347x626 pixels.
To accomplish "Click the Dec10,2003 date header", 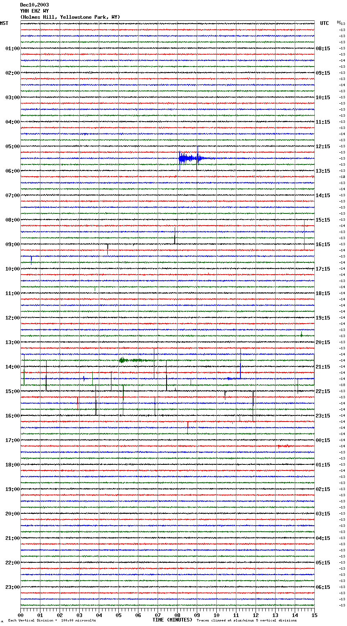I will click(x=34, y=5).
